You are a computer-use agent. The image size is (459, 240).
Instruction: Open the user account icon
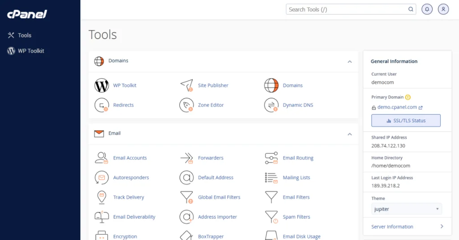[x=443, y=9]
